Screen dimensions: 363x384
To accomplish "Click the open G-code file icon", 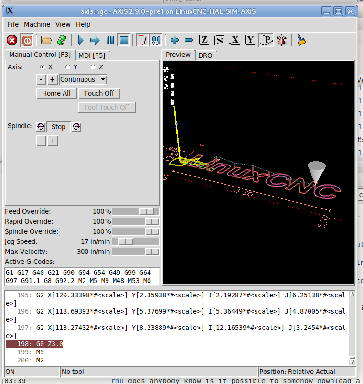I will [46, 41].
